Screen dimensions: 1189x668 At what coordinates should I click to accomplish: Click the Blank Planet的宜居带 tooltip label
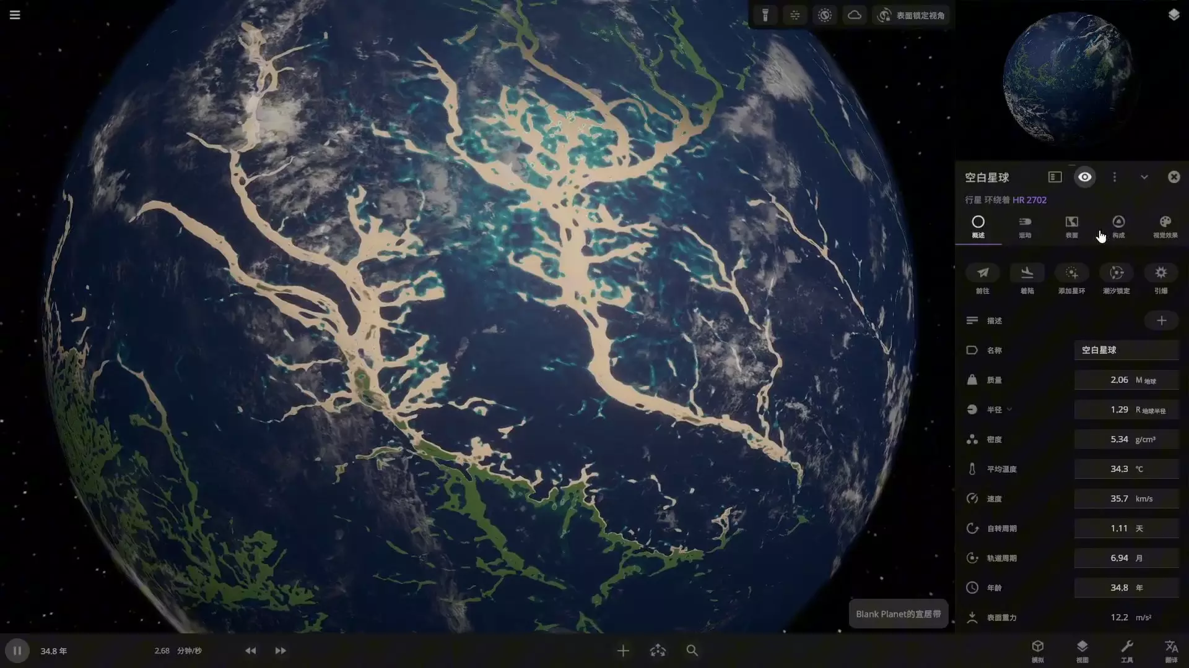899,614
